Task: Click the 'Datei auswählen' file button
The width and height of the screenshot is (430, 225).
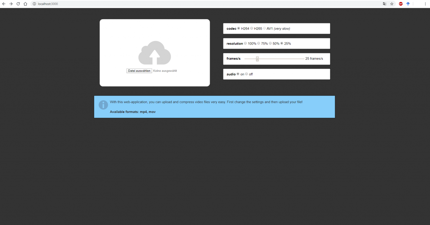Action: (x=139, y=71)
